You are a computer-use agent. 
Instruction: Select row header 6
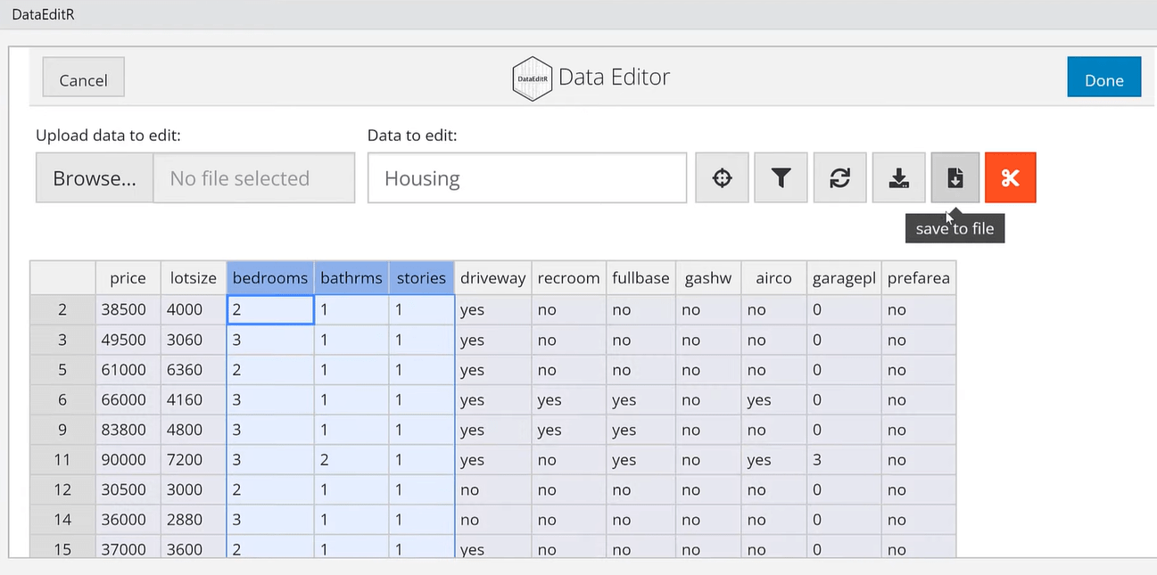tap(62, 400)
